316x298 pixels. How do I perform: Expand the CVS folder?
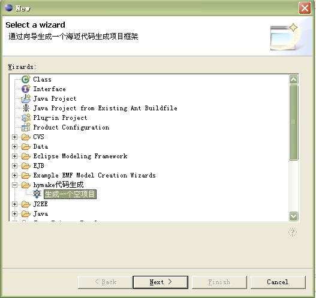(x=14, y=137)
